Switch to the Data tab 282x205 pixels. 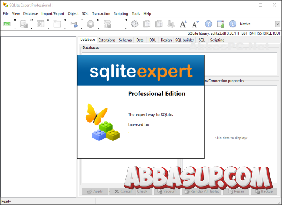point(140,40)
